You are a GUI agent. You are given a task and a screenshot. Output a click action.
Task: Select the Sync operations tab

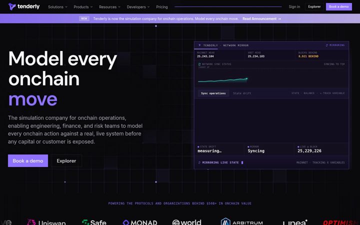213,93
